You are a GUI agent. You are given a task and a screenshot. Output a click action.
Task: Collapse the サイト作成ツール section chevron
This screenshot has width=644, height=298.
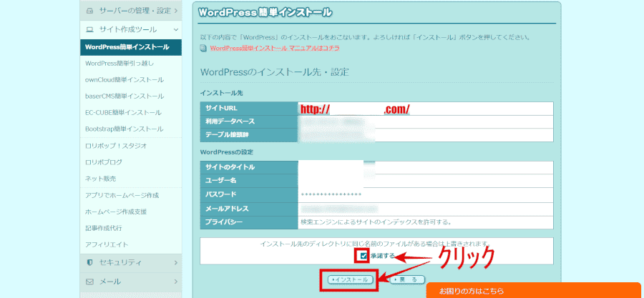176,30
